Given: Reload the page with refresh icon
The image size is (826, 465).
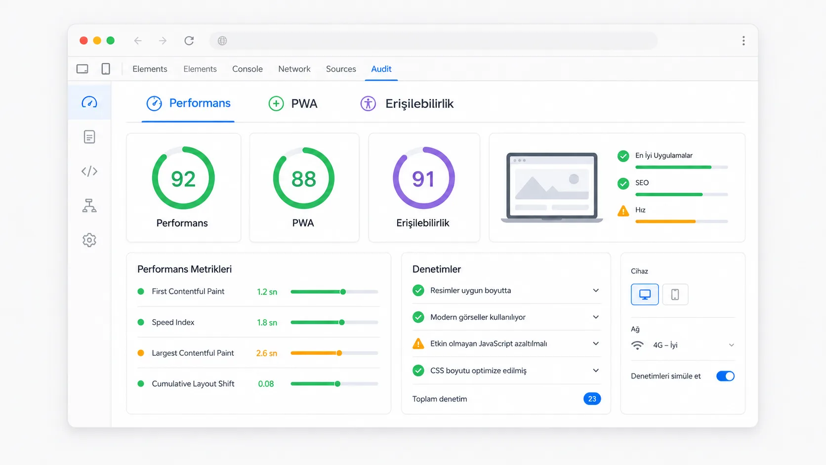Looking at the screenshot, I should click(x=189, y=41).
